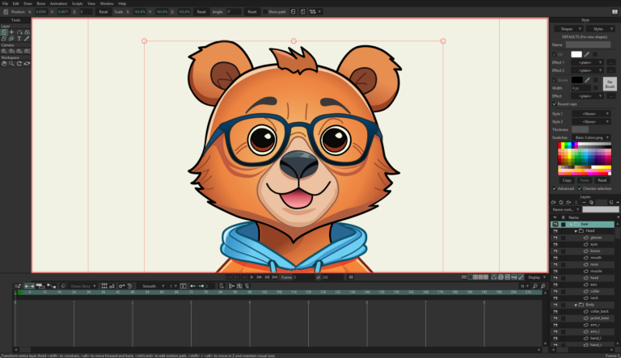Screen dimensions: 621x358
Task: Open the Swatches Basic Colors dropdown
Action: pos(590,137)
